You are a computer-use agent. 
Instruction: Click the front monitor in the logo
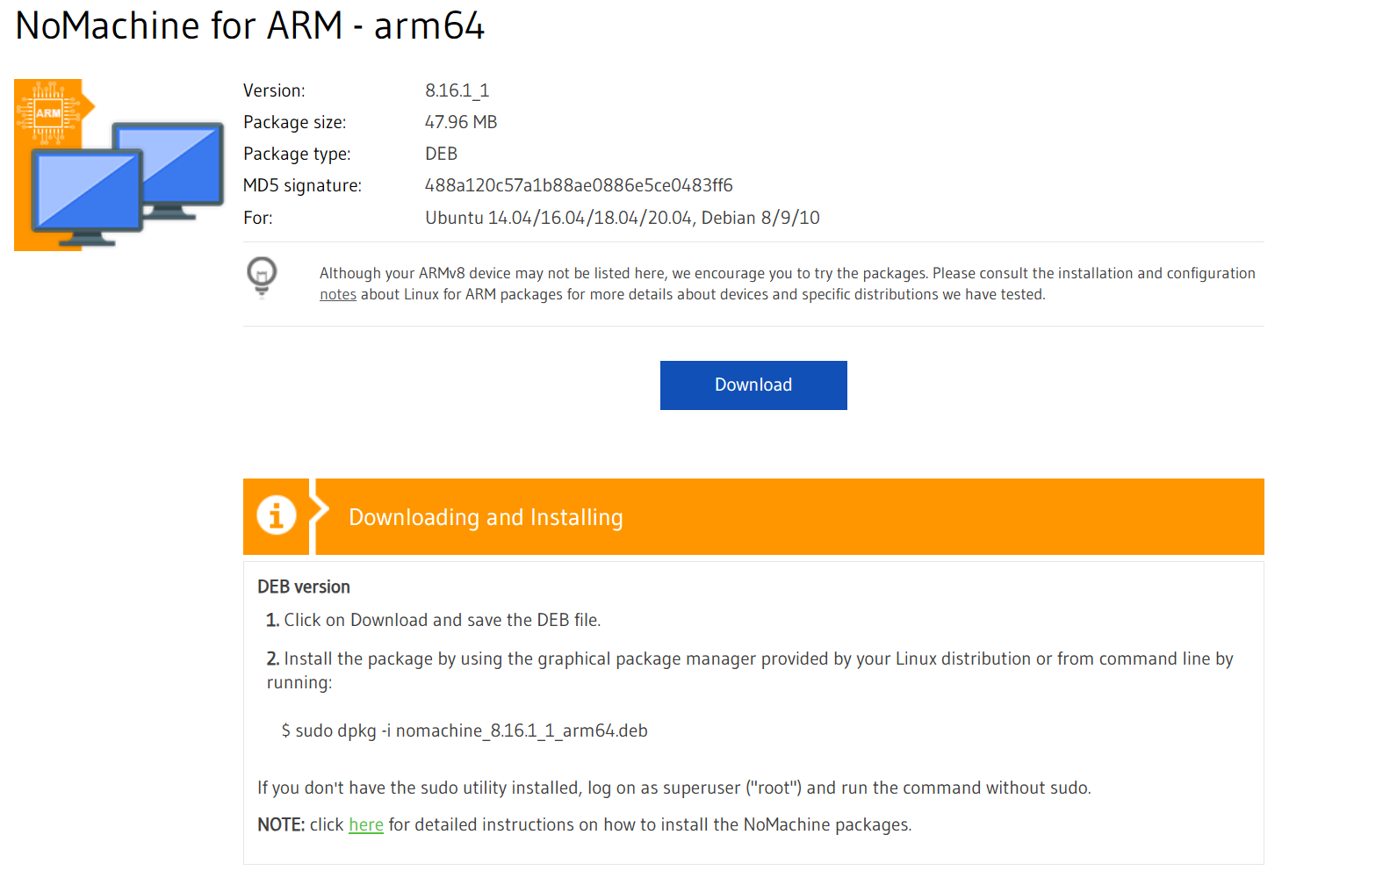[87, 195]
